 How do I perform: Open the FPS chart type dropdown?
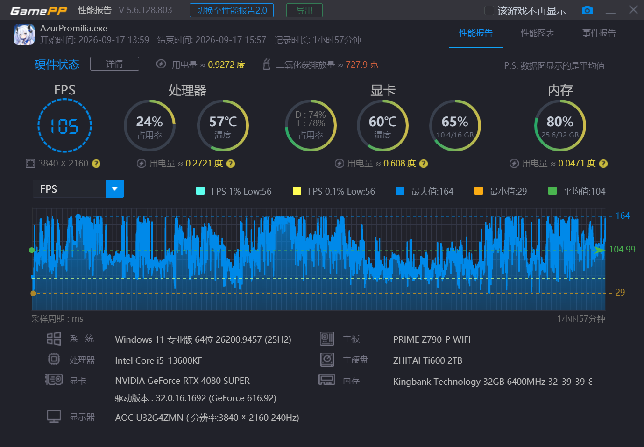point(78,189)
